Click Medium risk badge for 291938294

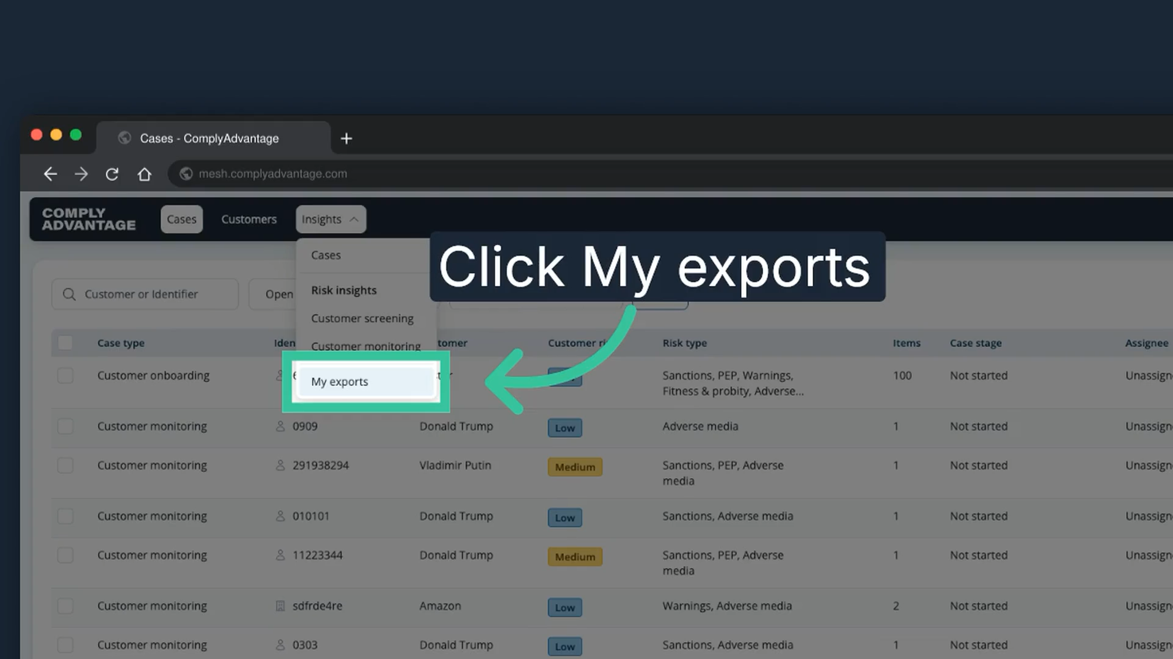point(575,467)
